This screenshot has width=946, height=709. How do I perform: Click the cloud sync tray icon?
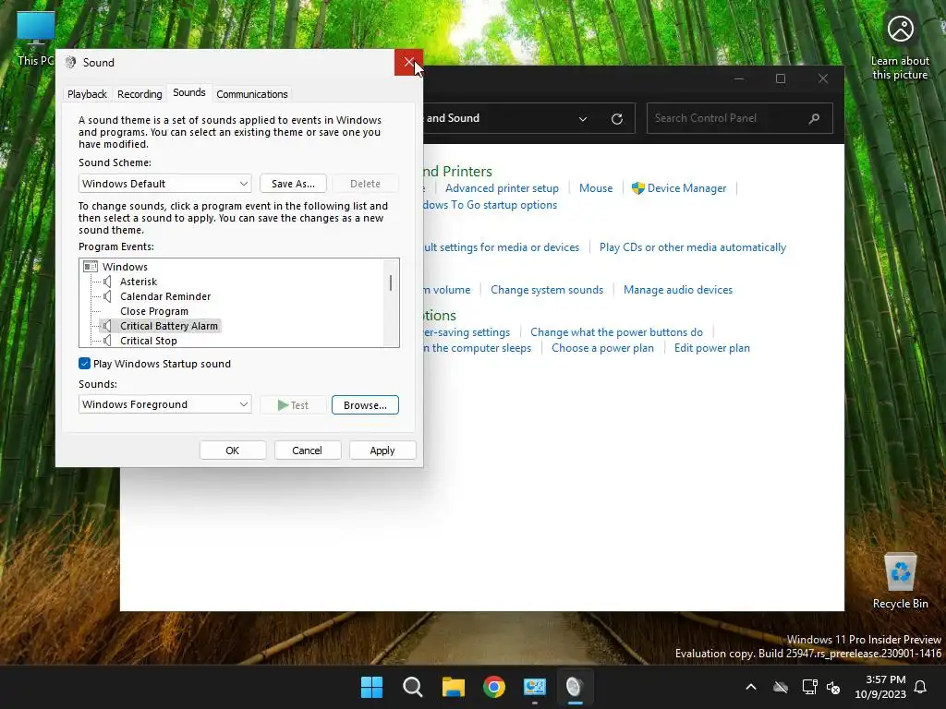(x=781, y=687)
